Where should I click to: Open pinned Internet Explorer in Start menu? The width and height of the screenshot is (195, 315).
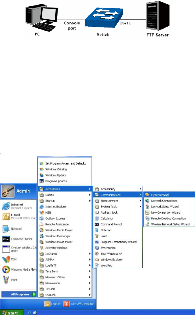19,206
